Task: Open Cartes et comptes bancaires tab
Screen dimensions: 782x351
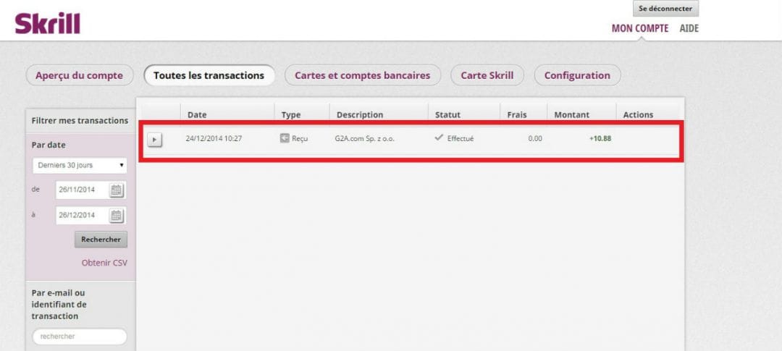Action: click(363, 75)
